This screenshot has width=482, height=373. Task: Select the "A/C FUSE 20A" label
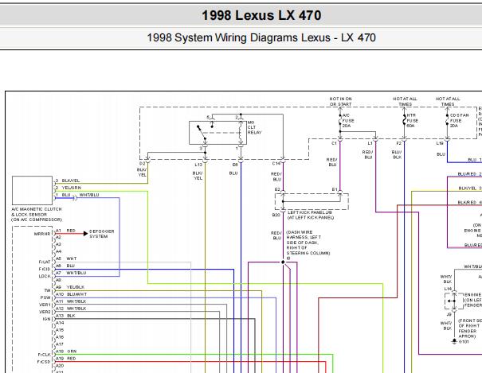[x=348, y=121]
